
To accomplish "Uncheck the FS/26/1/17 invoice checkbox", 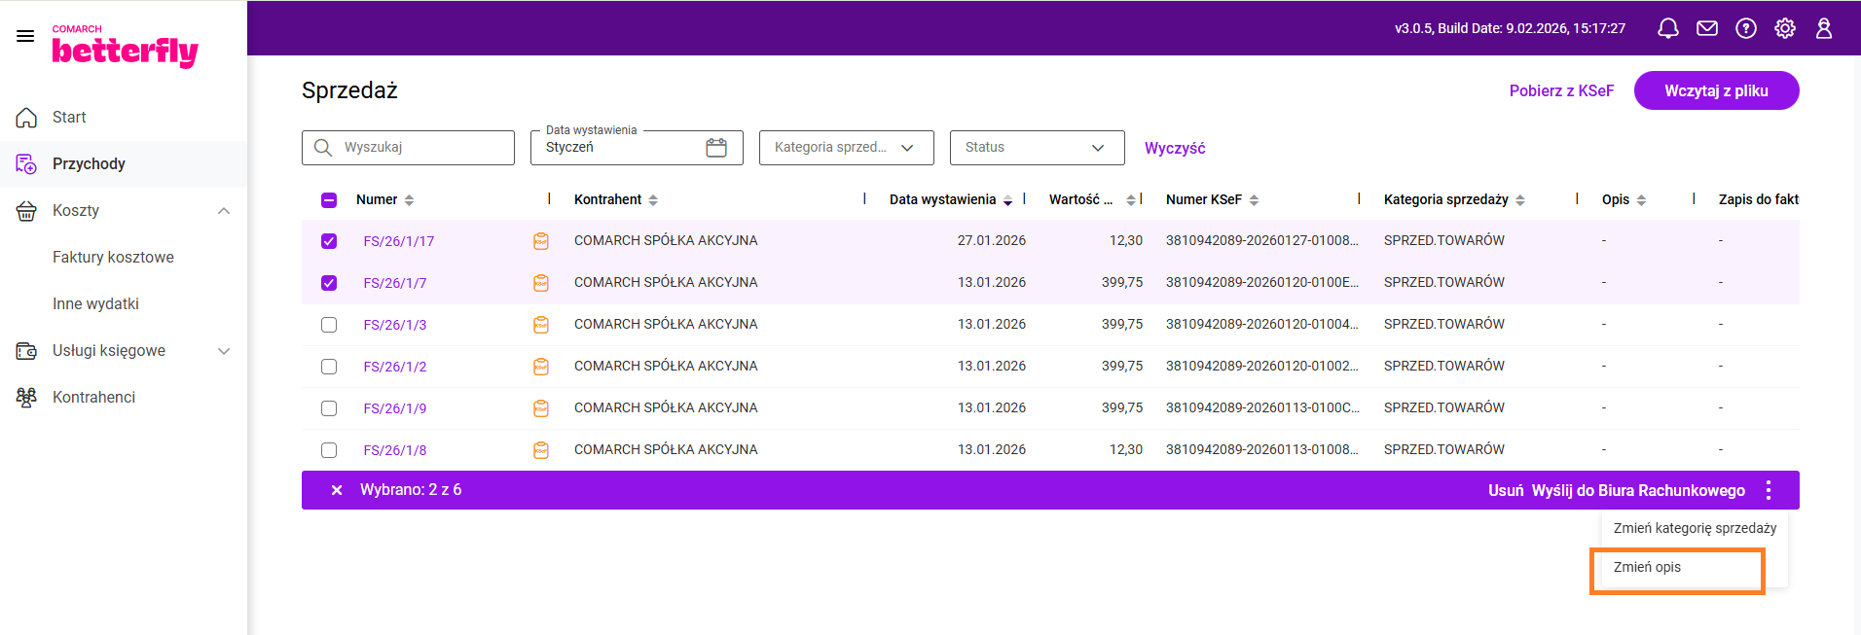I will coord(329,241).
